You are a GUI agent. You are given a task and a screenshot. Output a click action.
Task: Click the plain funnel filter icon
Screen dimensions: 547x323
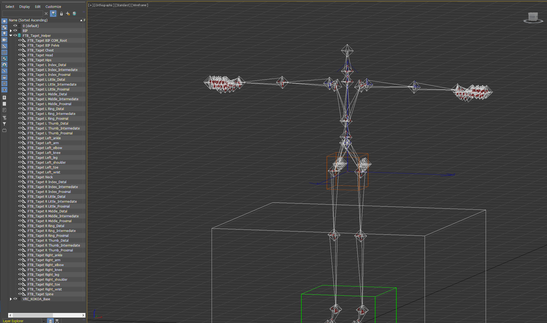[4, 124]
